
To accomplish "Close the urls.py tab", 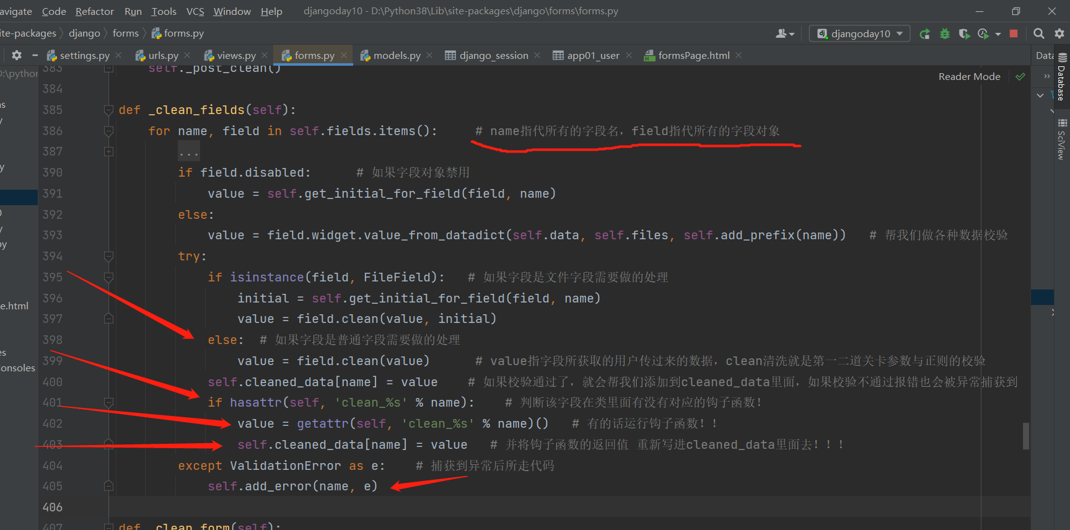I will [x=187, y=55].
